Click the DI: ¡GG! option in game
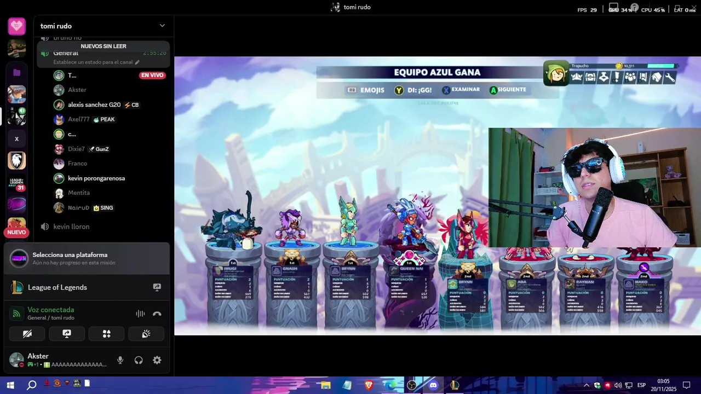Image resolution: width=701 pixels, height=394 pixels. [x=413, y=90]
